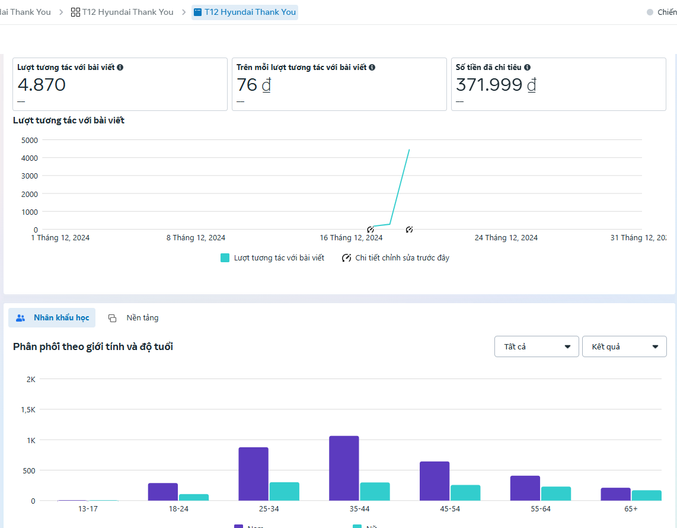Screen dimensions: 677x528
Task: Click info icon next to "Trên mỗi lượt tương tác"
Action: 372,68
